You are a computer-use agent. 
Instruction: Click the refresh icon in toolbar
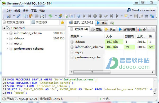pos(50,16)
